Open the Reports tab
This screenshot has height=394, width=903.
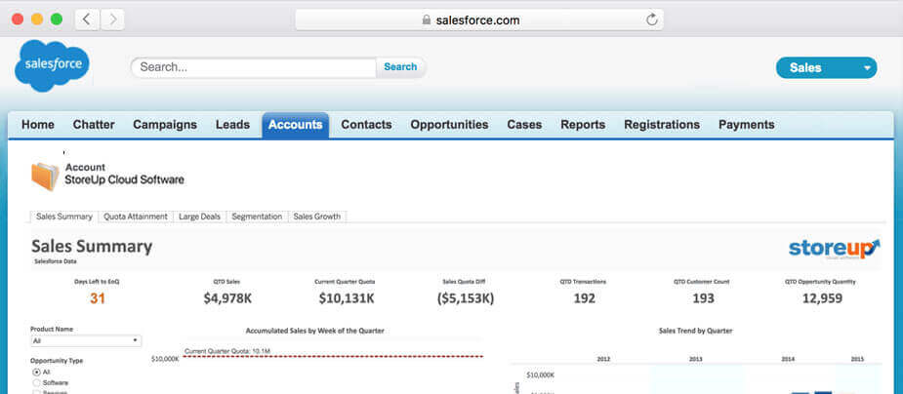(583, 125)
